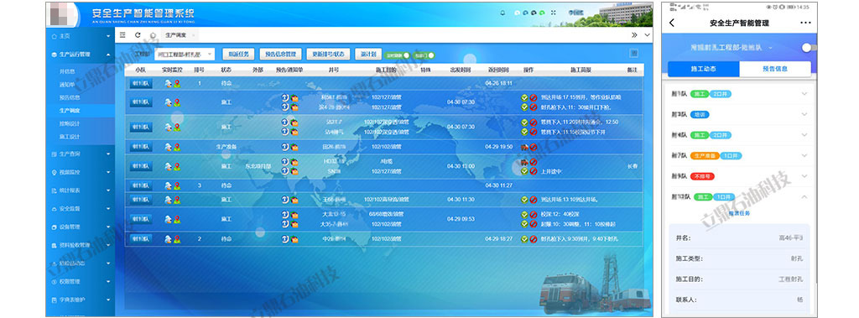Click the refresh icon beside the tabs
The image size is (859, 318).
(138, 34)
